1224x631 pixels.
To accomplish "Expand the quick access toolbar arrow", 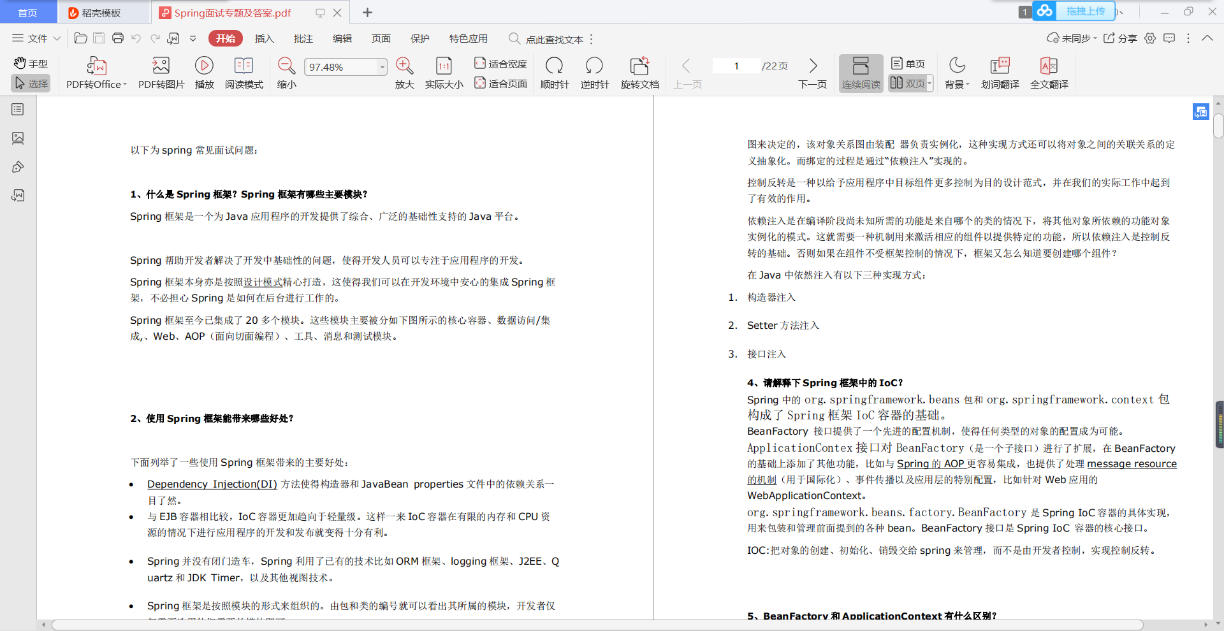I will click(x=193, y=38).
